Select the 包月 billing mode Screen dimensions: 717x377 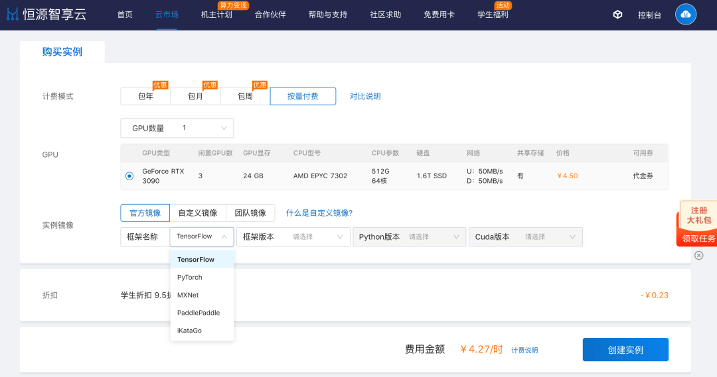pos(195,96)
